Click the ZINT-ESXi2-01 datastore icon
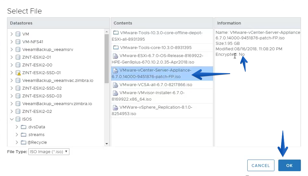Screen dimensions: 308x176 (18, 57)
